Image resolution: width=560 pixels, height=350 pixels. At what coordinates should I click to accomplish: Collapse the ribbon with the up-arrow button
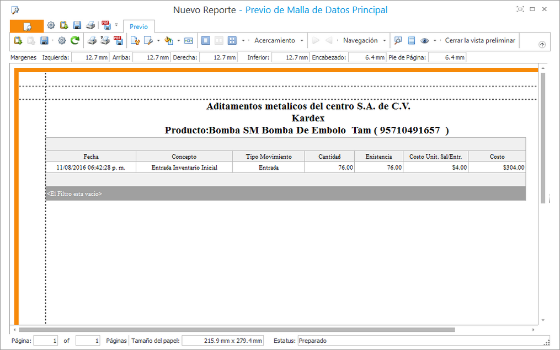542,45
